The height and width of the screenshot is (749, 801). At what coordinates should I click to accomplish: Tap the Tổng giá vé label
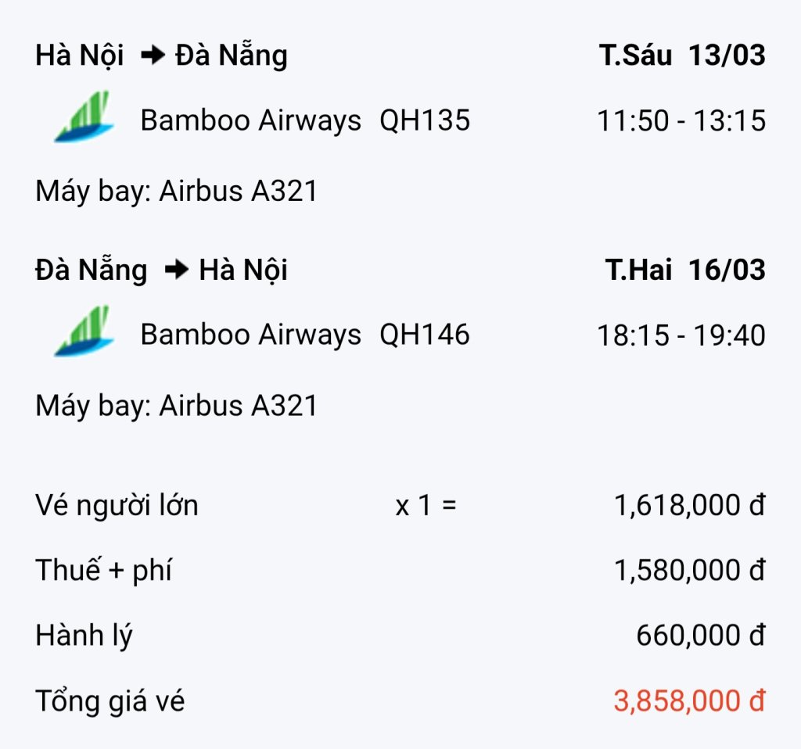coord(110,701)
